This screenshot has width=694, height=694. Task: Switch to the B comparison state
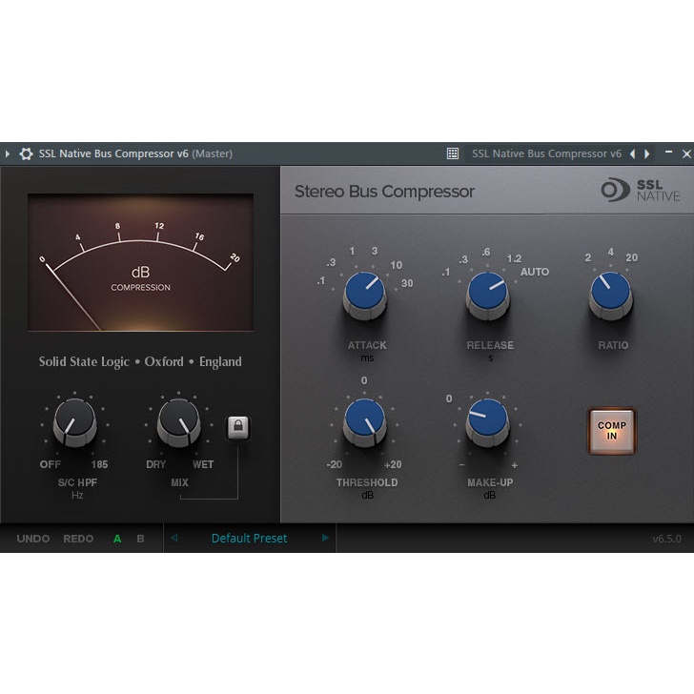click(140, 539)
